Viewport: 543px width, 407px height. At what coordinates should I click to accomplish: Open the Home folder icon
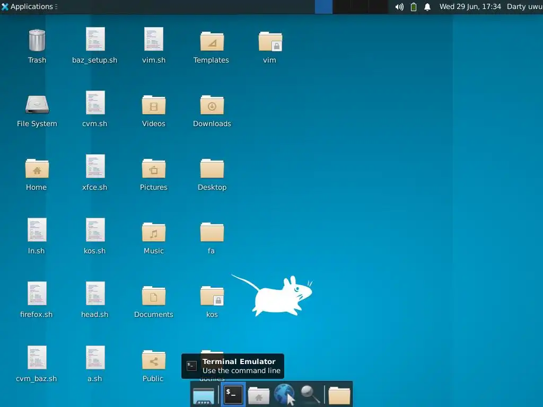coord(37,168)
